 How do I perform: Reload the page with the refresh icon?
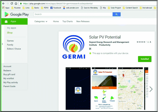tap(12, 3)
